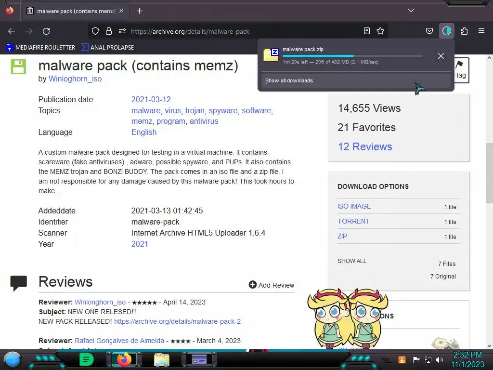Open site permissions icon in address bar
493x370 pixels.
click(122, 31)
